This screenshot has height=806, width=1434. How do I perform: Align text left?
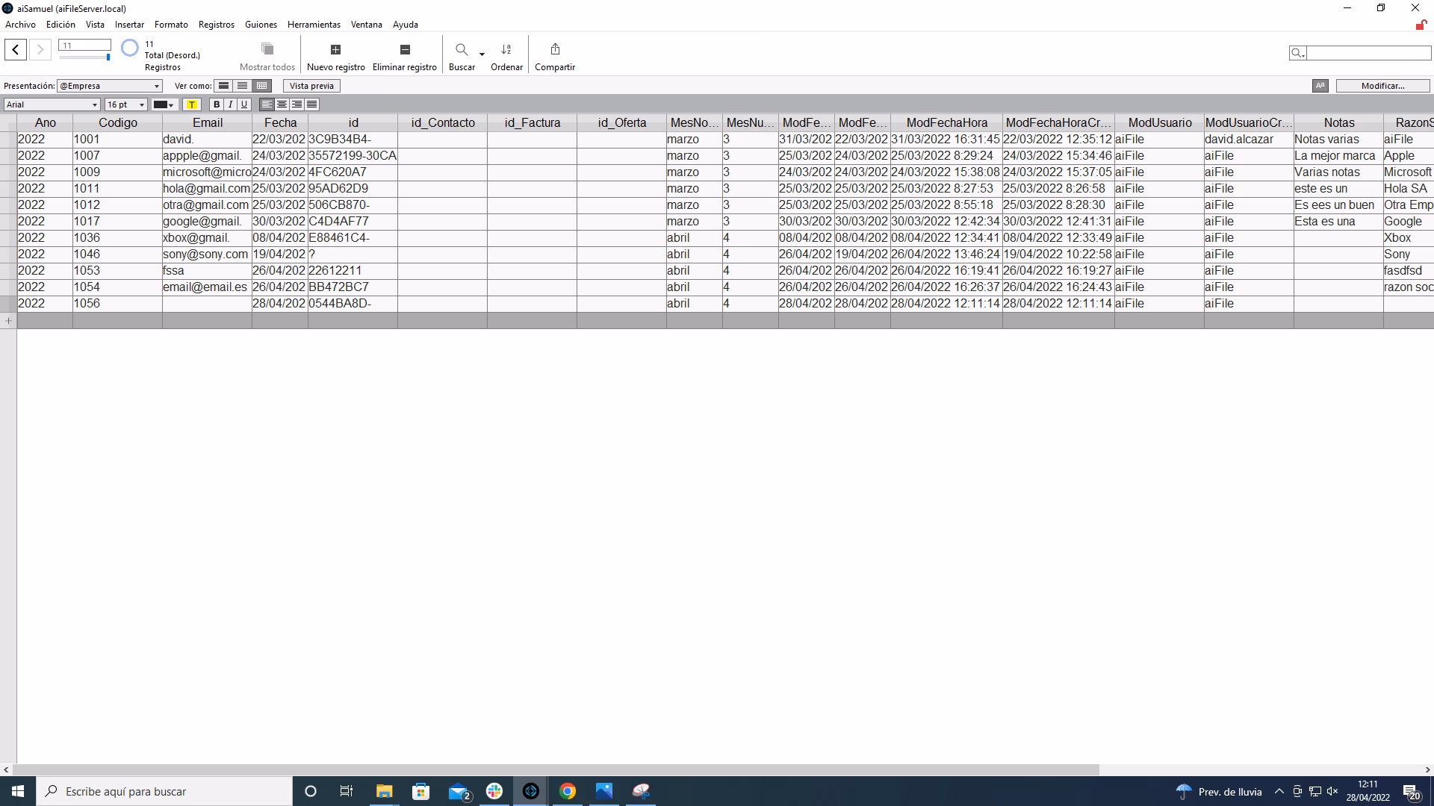coord(267,104)
